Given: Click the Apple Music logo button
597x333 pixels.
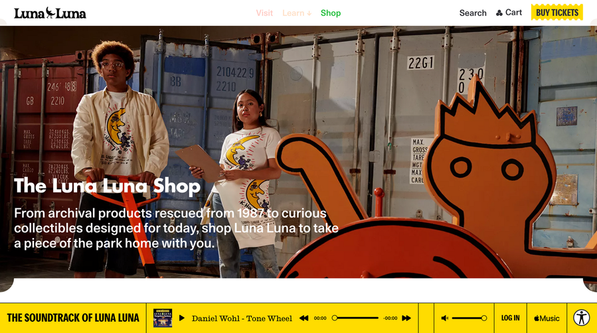Looking at the screenshot, I should pos(547,318).
